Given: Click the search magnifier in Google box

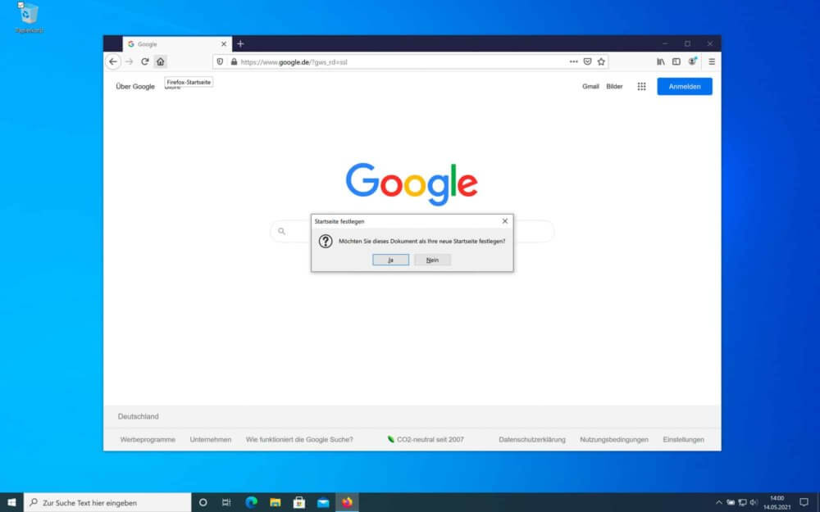Looking at the screenshot, I should click(282, 231).
